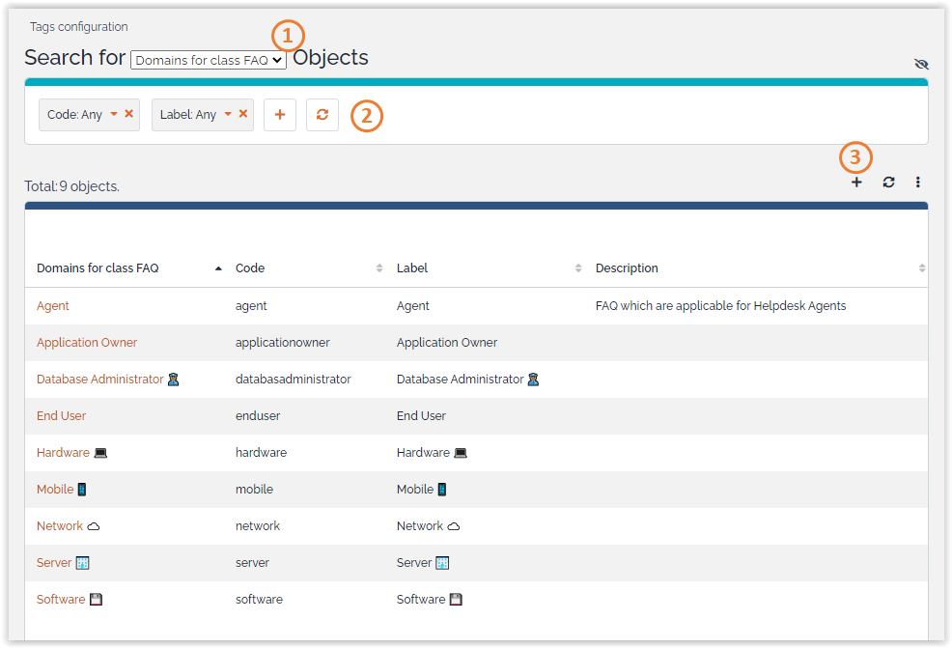Toggle search form visibility with eye icon

coord(921,64)
